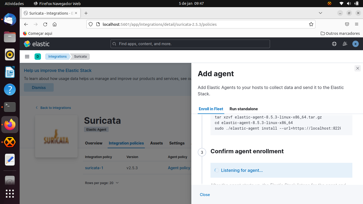Select the Enroll in Fleet tab
363x204 pixels.
211,109
